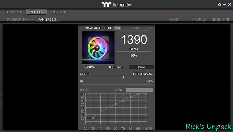
Task: Select the PWM fan mode
Action: [x=141, y=67]
